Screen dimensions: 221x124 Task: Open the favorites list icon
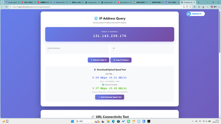click(199, 7)
